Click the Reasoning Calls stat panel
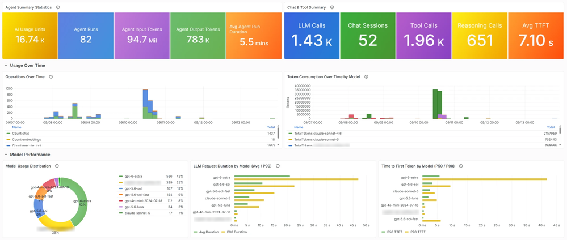 (x=480, y=36)
